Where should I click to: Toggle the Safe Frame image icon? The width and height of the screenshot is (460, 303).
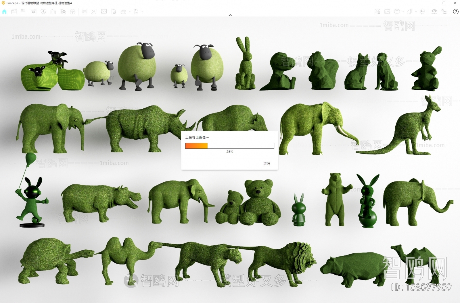387,12
